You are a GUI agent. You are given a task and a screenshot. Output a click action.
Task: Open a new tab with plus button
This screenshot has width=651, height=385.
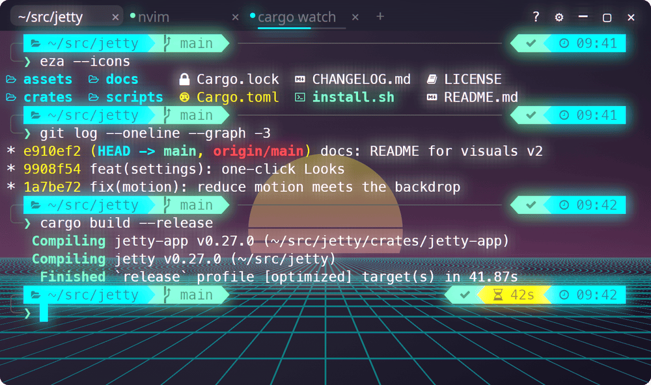pyautogui.click(x=380, y=16)
